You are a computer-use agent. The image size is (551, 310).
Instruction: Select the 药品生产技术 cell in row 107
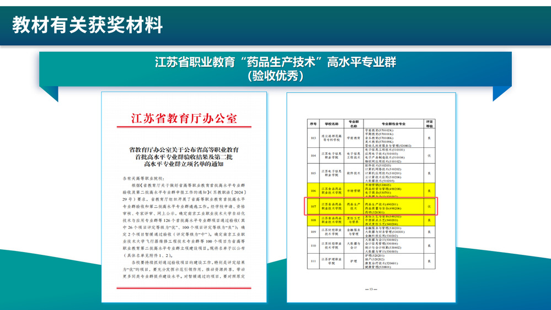354,206
